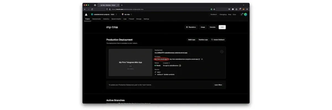Viewport: 332px width, 110px height.
Task: Switch to the Firewall tab
Action: 132,19
